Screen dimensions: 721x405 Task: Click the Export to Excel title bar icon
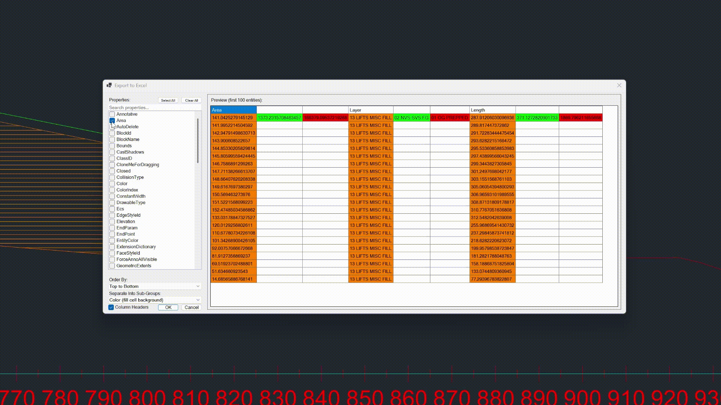[110, 85]
